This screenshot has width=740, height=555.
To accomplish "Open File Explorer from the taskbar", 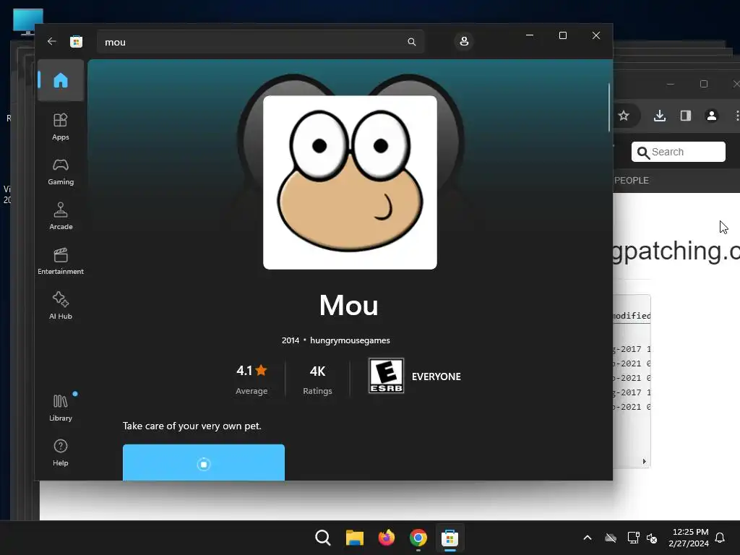I will coord(354,538).
